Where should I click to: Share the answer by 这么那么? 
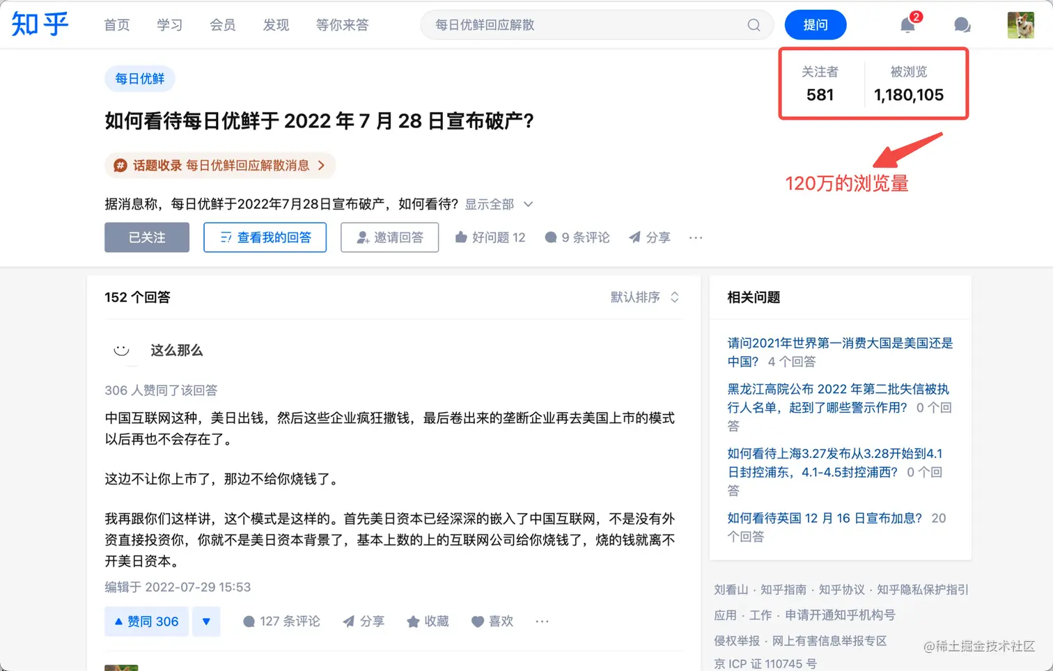tap(364, 621)
